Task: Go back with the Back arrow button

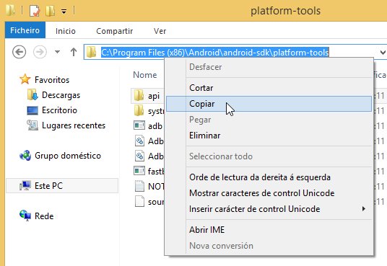Action: (19, 52)
